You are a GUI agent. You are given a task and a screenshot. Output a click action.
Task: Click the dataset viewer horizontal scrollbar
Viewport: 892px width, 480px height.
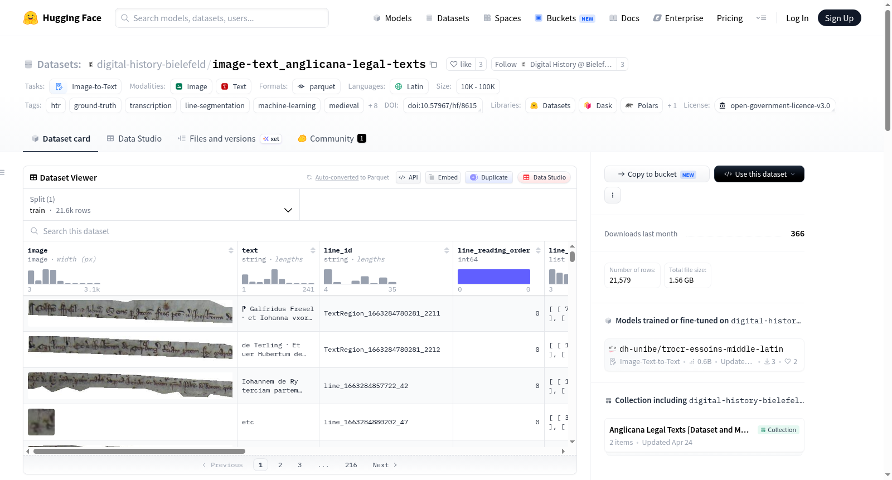[x=139, y=451]
